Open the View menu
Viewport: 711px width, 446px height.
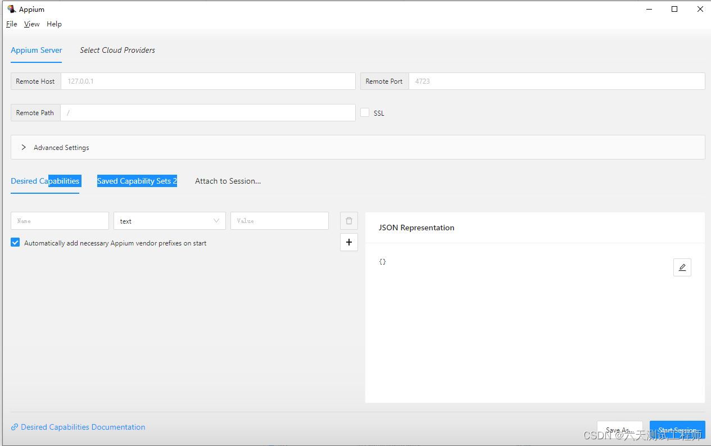32,24
